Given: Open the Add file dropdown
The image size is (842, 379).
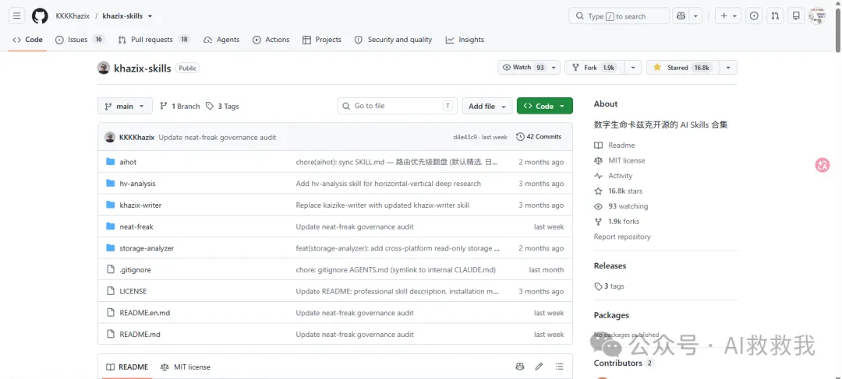Looking at the screenshot, I should (487, 106).
